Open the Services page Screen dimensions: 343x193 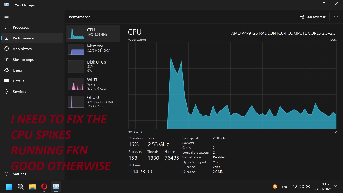[x=19, y=91]
